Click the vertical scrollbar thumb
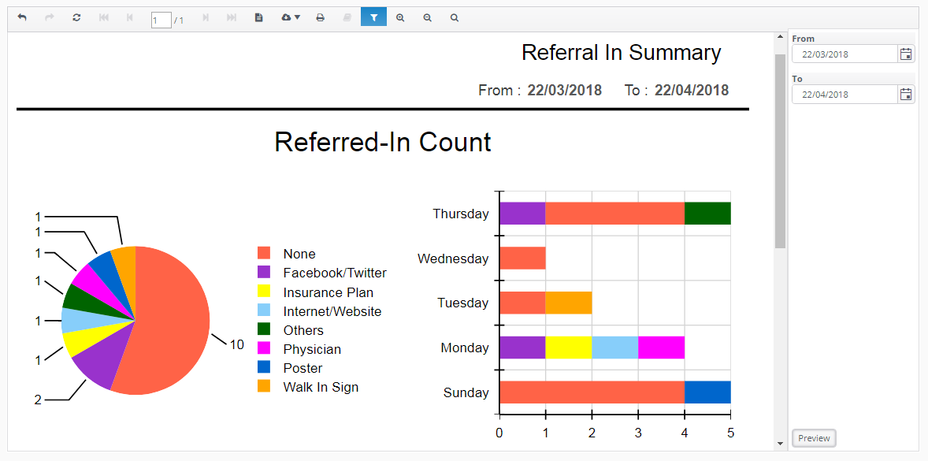Image resolution: width=928 pixels, height=461 pixels. point(780,150)
